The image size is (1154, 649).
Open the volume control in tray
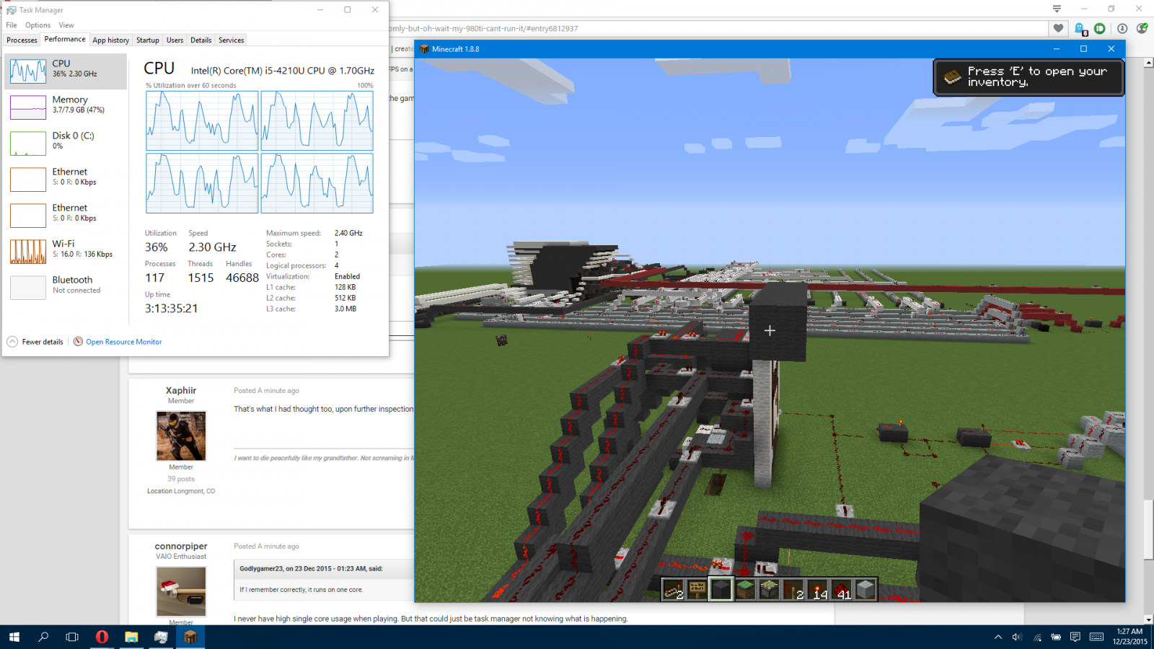1017,637
